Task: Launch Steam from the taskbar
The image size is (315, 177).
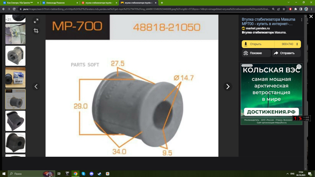Action: (99, 174)
